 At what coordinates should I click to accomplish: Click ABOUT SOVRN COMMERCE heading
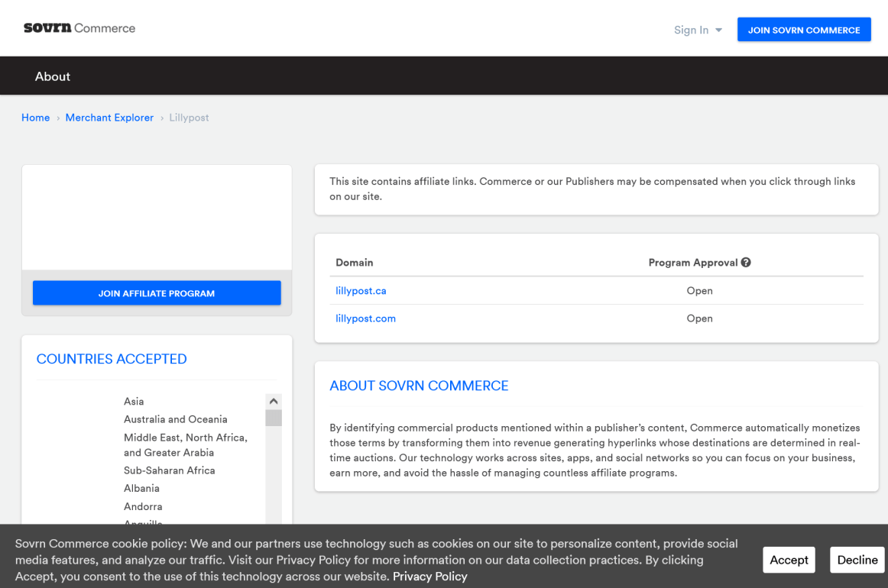pos(419,386)
